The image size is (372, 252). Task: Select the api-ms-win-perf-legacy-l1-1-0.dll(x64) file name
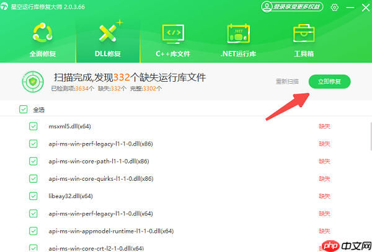click(100, 214)
